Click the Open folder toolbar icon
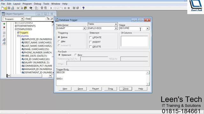204x114 pixels. pyautogui.click(x=5, y=8)
